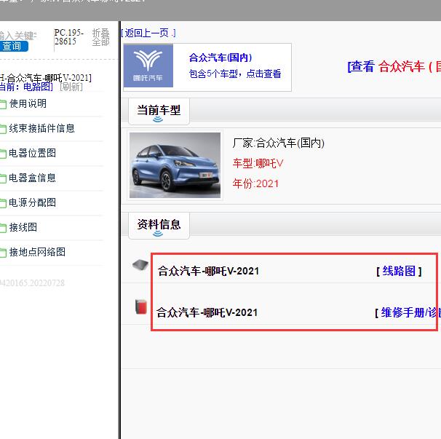Screen dimensions: 441x439
Task: Open 电器盒信息 tree item
Action: click(x=32, y=178)
